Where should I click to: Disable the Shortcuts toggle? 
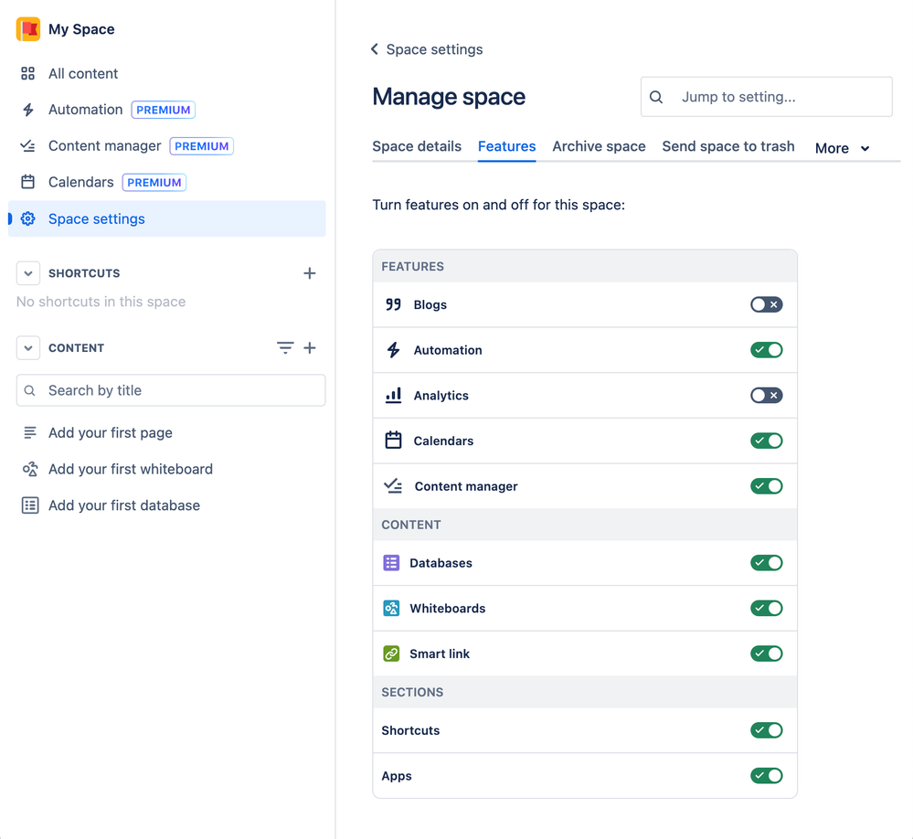pyautogui.click(x=766, y=730)
